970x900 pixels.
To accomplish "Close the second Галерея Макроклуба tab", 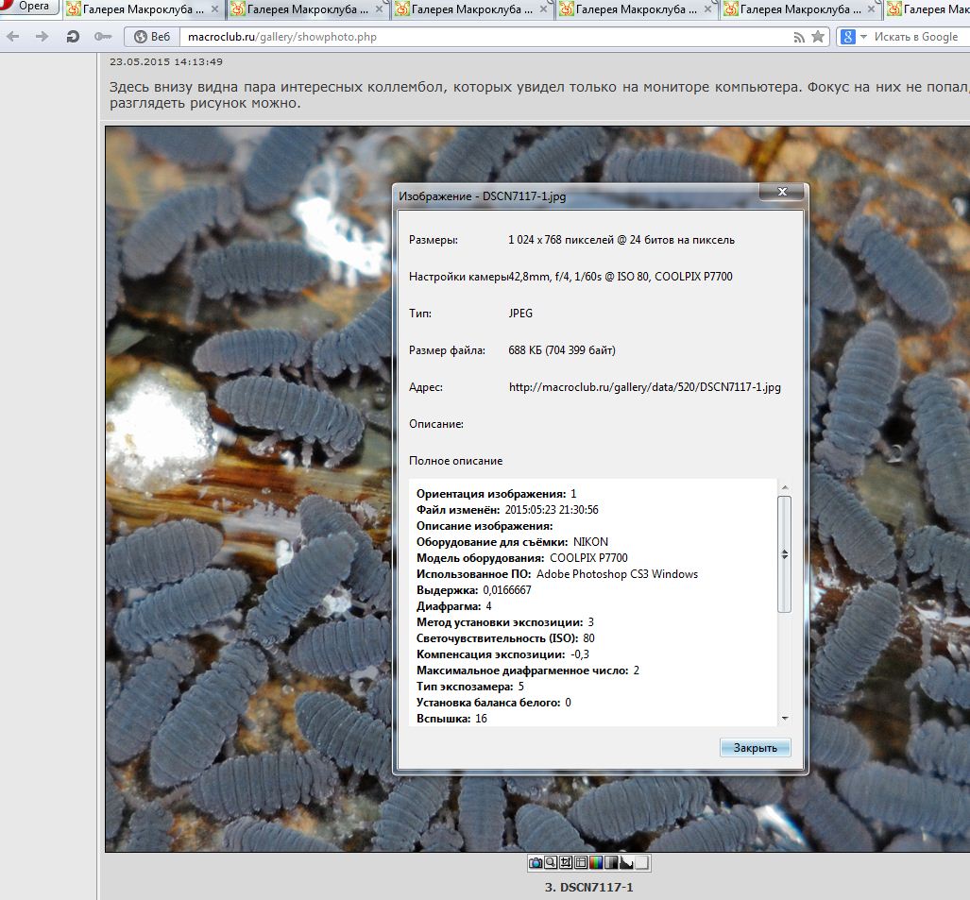I will tap(380, 9).
